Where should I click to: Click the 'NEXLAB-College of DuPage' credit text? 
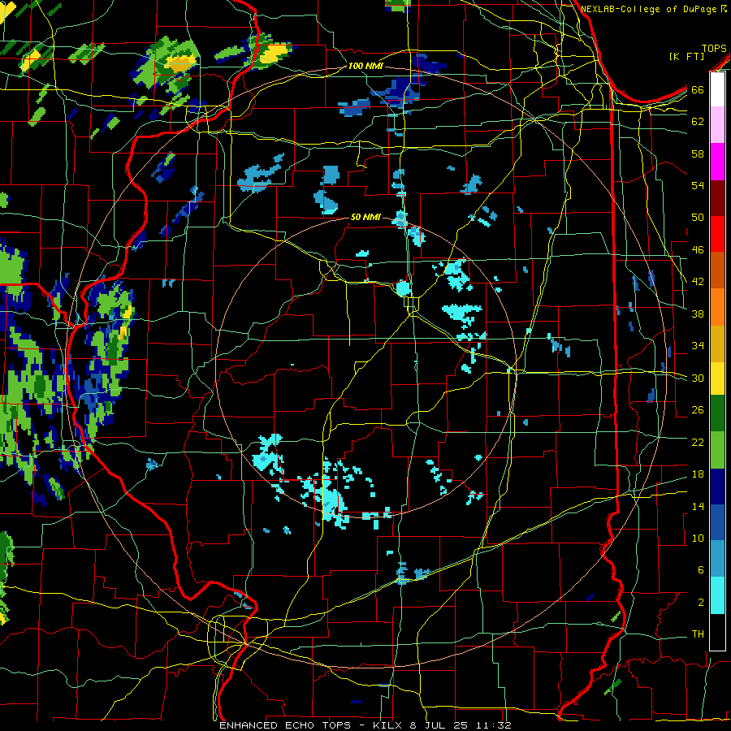pos(650,9)
